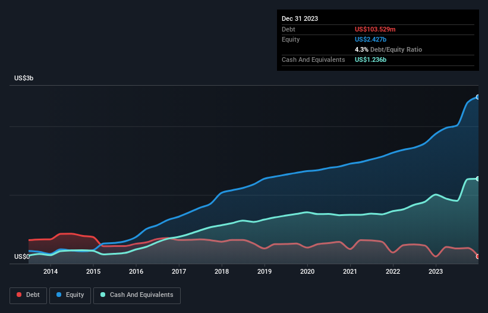488x313 pixels.
Task: Click the 2021 x-axis label
Action: 350,271
